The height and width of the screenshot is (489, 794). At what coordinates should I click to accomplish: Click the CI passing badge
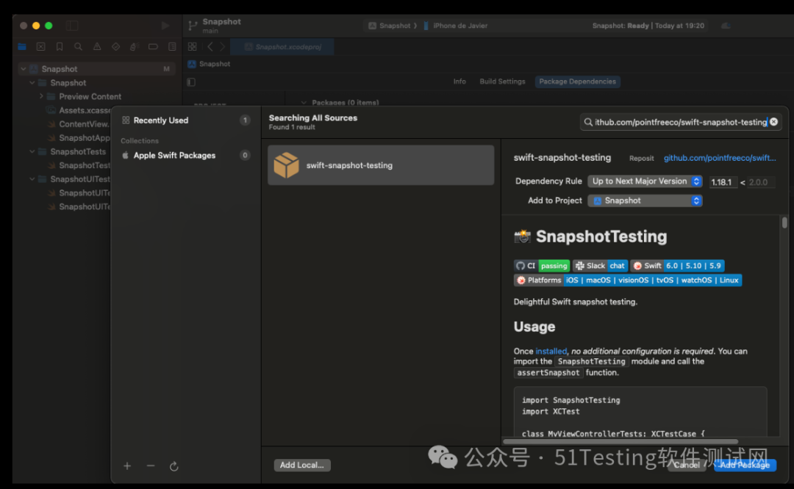point(542,266)
